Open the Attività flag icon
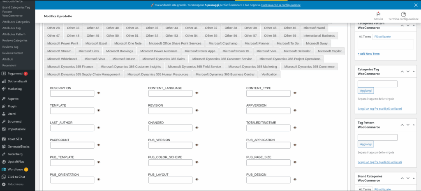Viewport: 421px width, 191px height. pyautogui.click(x=378, y=14)
